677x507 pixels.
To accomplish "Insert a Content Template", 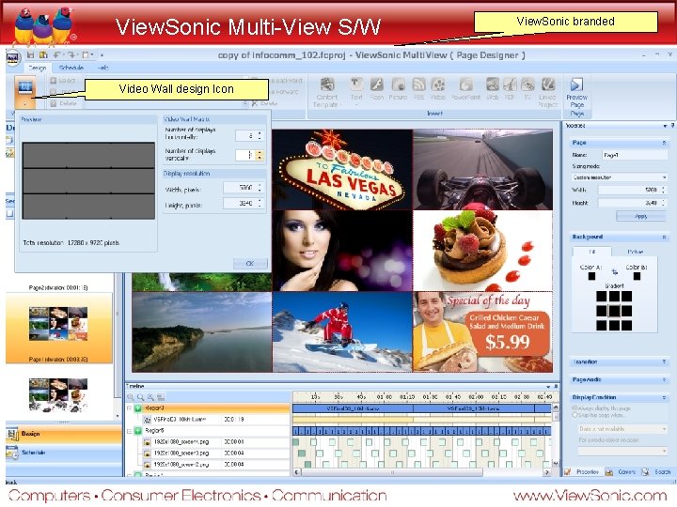I will click(327, 92).
